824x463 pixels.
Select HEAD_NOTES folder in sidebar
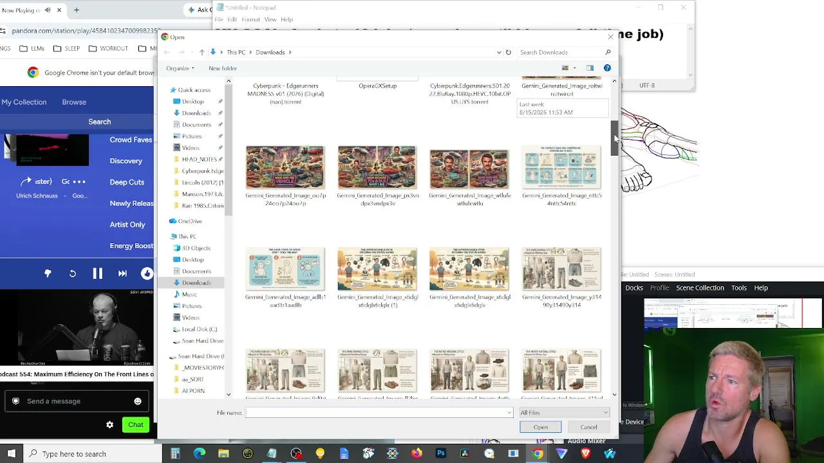199,159
